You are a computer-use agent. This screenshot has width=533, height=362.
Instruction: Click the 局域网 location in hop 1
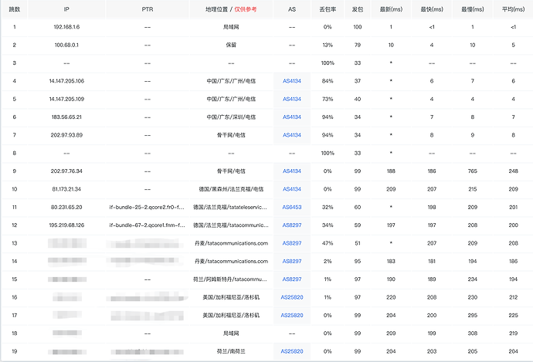point(231,27)
